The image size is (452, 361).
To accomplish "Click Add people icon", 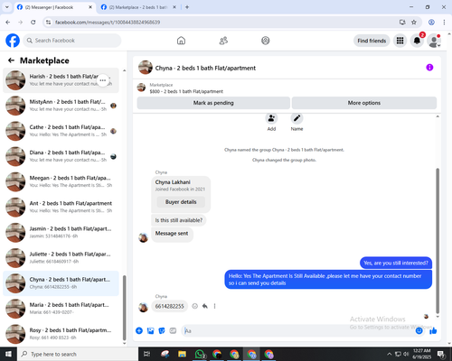I will (271, 118).
